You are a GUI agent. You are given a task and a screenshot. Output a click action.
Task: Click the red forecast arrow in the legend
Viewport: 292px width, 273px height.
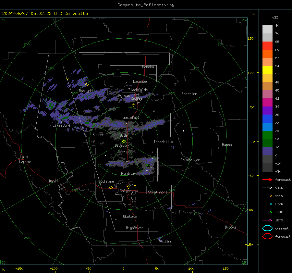coord(267,180)
